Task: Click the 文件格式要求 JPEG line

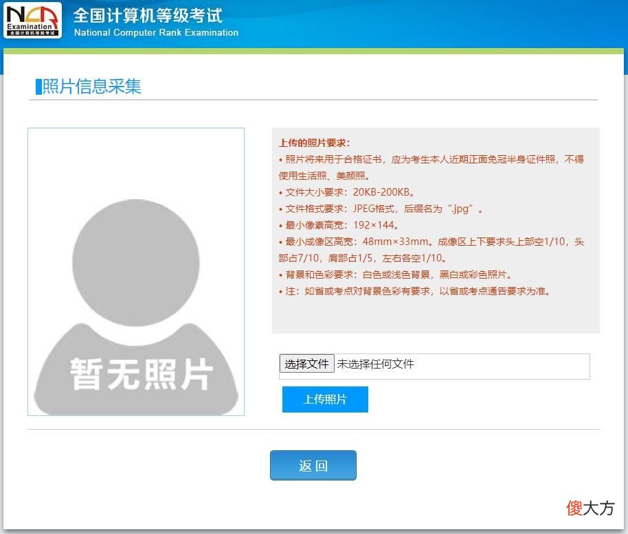Action: click(x=381, y=209)
